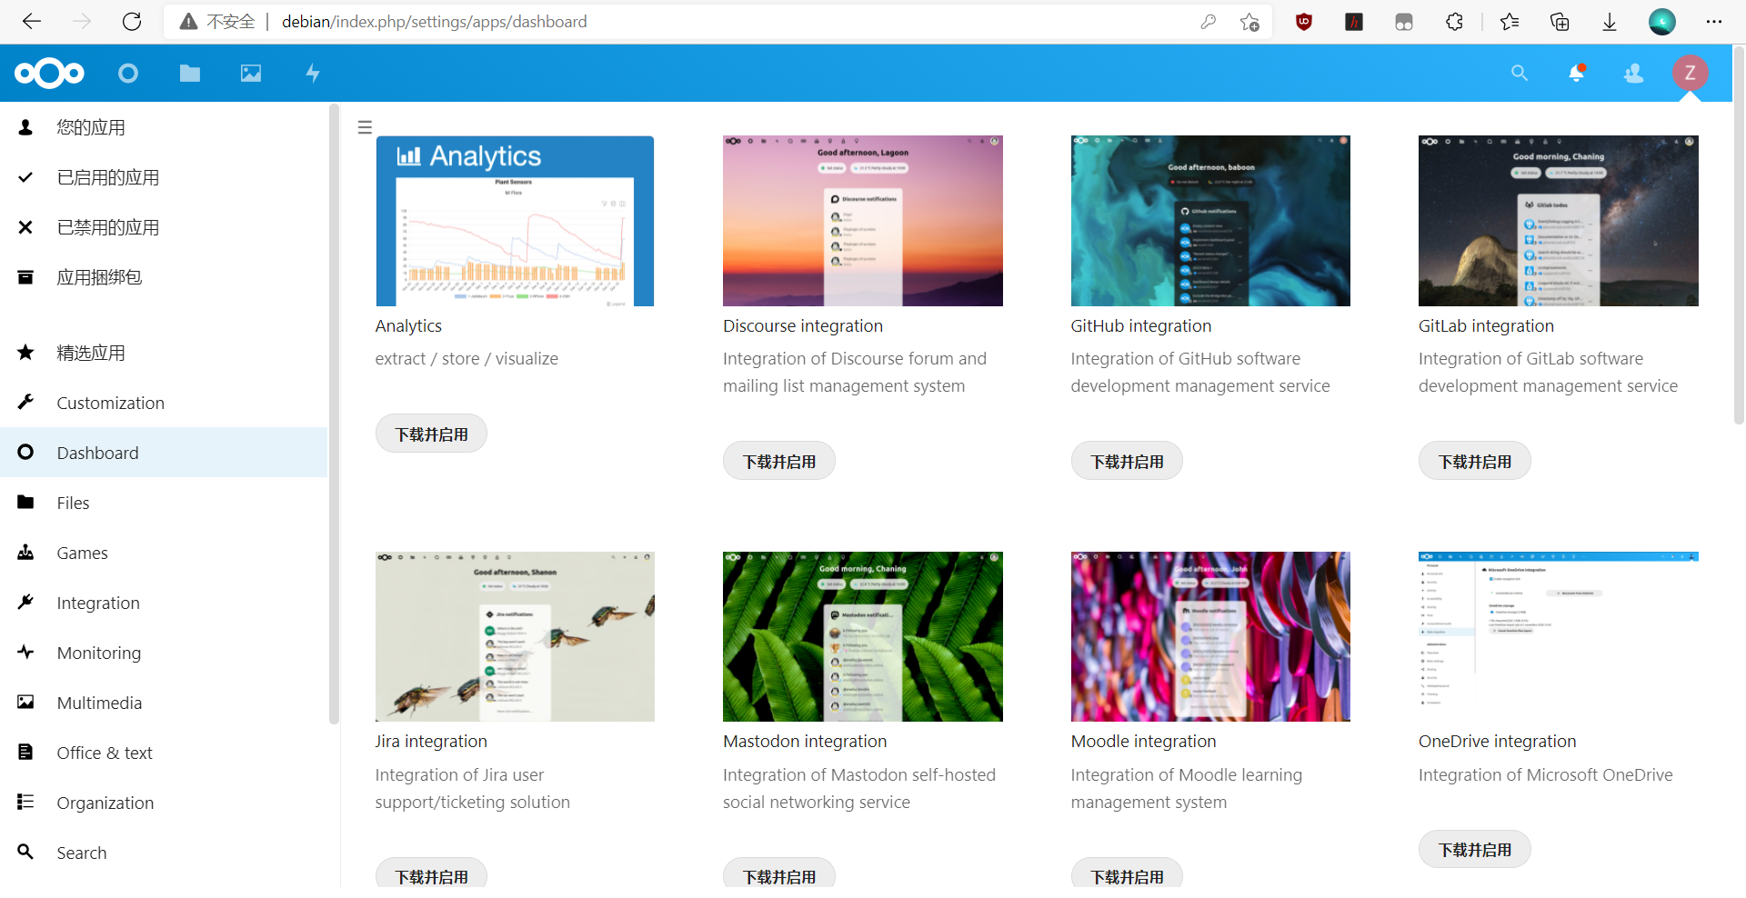Reload the page with the refresh icon

132,22
